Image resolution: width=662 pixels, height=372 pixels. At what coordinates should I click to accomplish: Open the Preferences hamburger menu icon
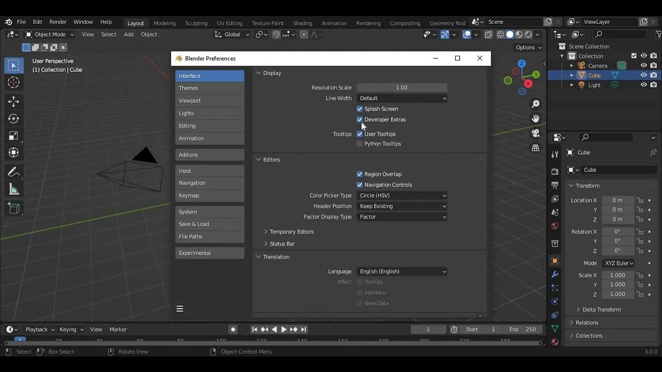180,309
